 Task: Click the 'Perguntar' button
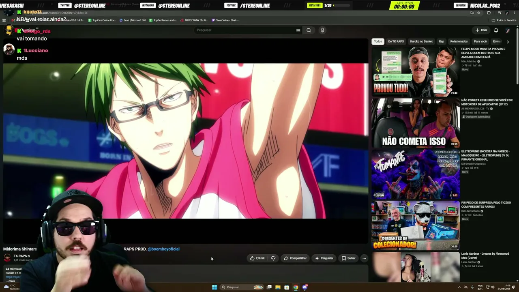[x=324, y=258]
